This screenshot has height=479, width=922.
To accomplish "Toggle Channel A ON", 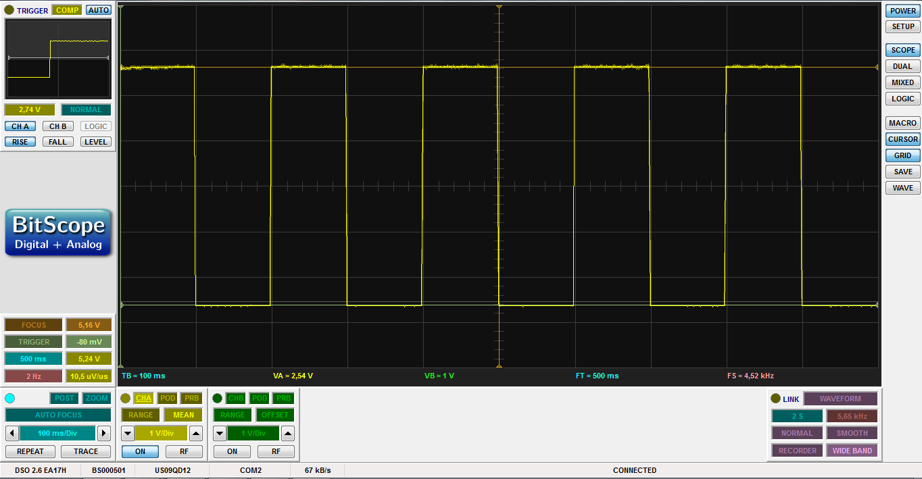I will point(140,451).
